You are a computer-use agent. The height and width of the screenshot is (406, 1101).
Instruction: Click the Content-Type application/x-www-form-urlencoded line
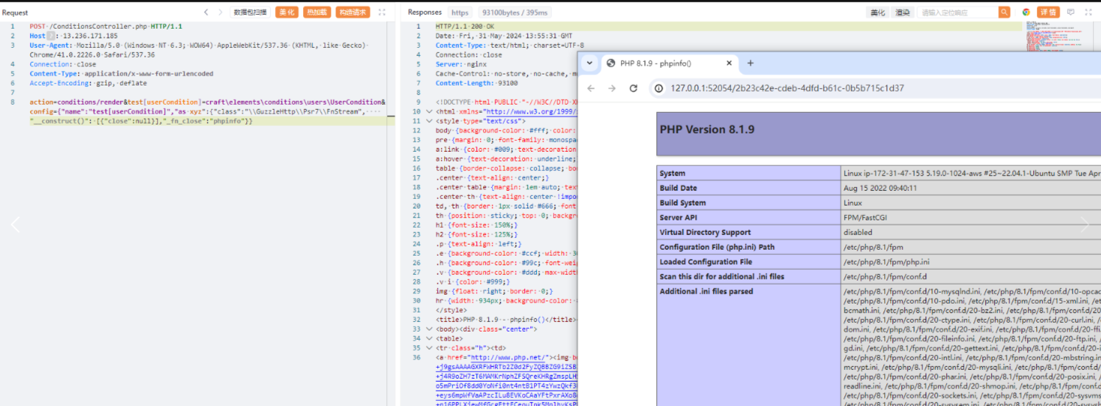tap(121, 74)
